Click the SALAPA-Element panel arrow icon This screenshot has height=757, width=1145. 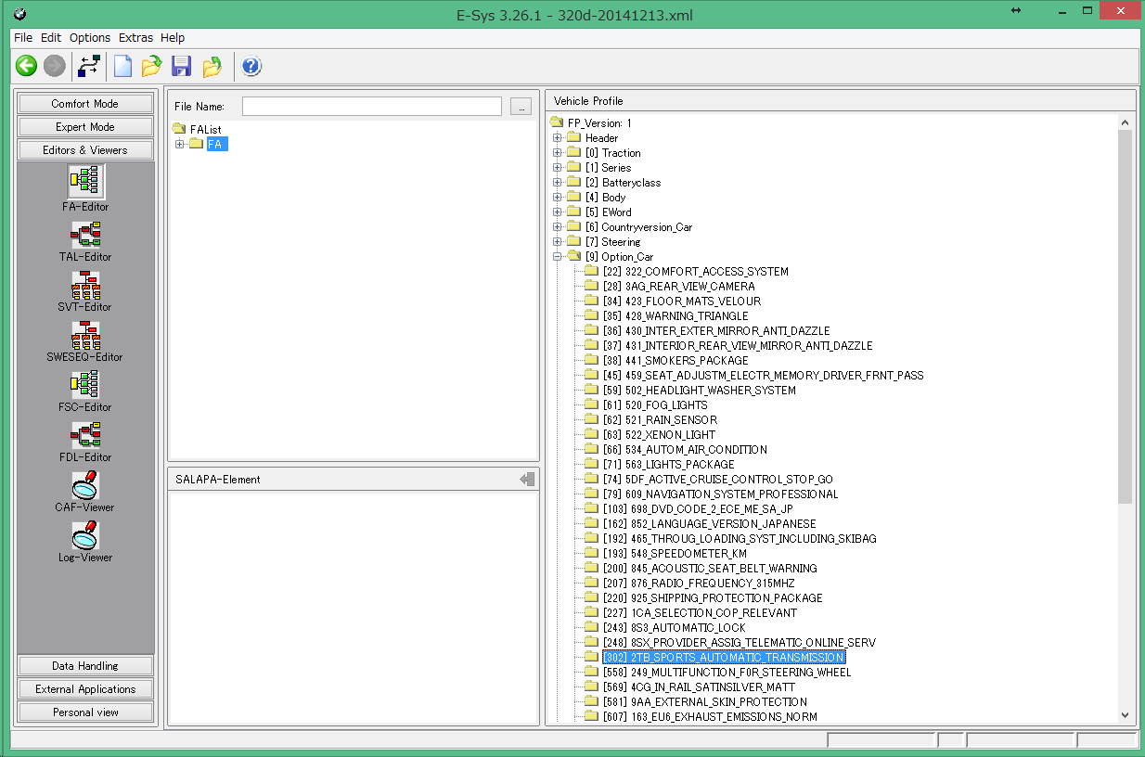tap(528, 479)
